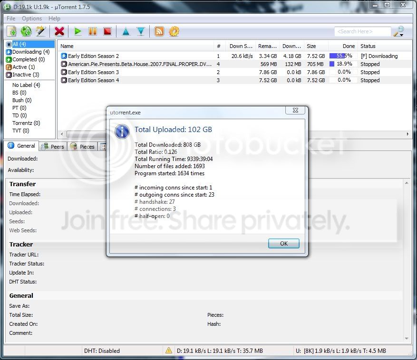Click the Add Torrent toolbar icon
This screenshot has width=417, height=360.
click(12, 31)
